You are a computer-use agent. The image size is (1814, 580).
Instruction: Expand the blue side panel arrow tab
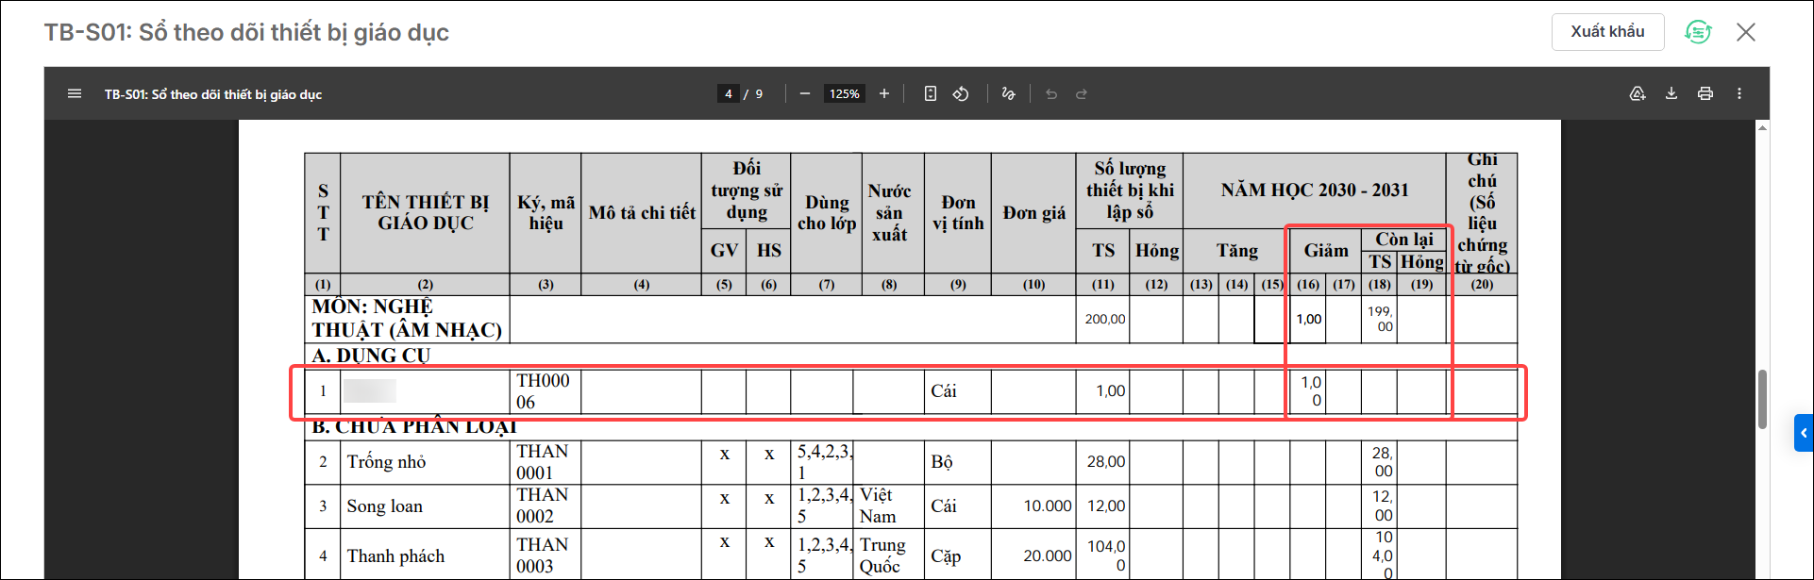[1804, 433]
